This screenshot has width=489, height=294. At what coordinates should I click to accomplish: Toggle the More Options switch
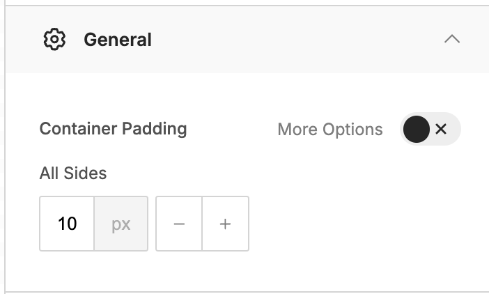pyautogui.click(x=430, y=129)
